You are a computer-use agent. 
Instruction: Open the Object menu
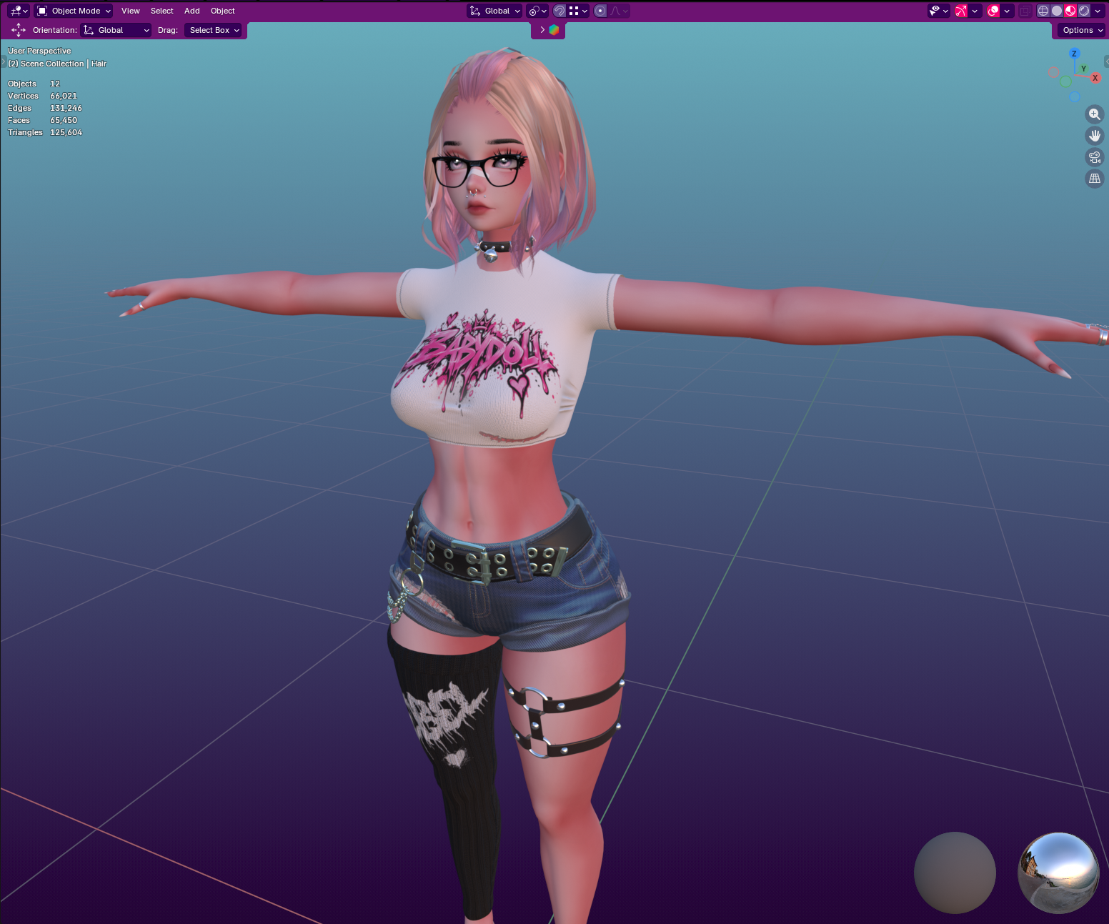coord(223,11)
